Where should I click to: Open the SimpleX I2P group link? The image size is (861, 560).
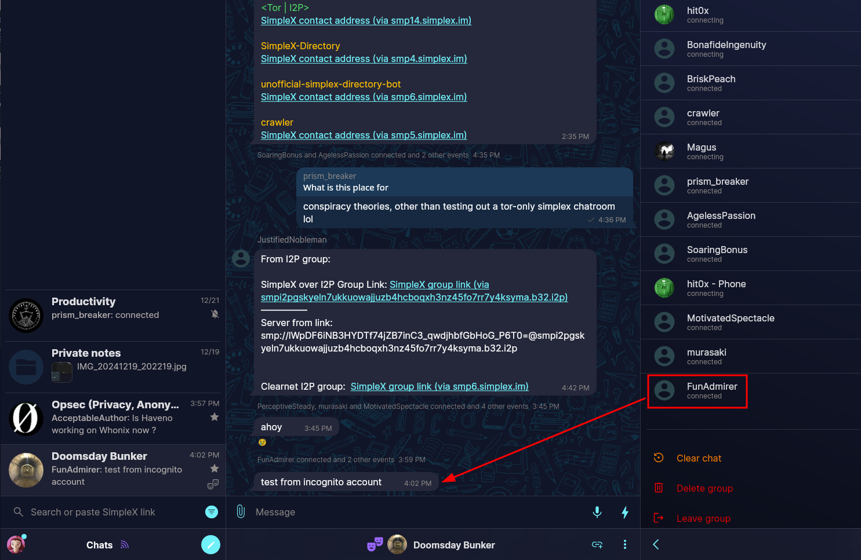415,291
